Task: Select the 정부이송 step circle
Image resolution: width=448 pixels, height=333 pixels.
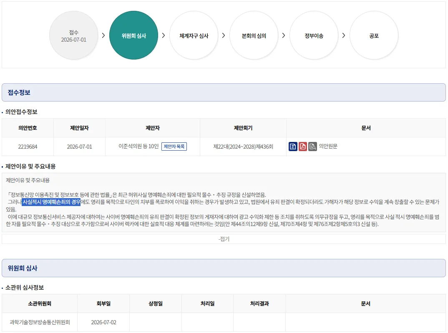Action: (x=314, y=35)
